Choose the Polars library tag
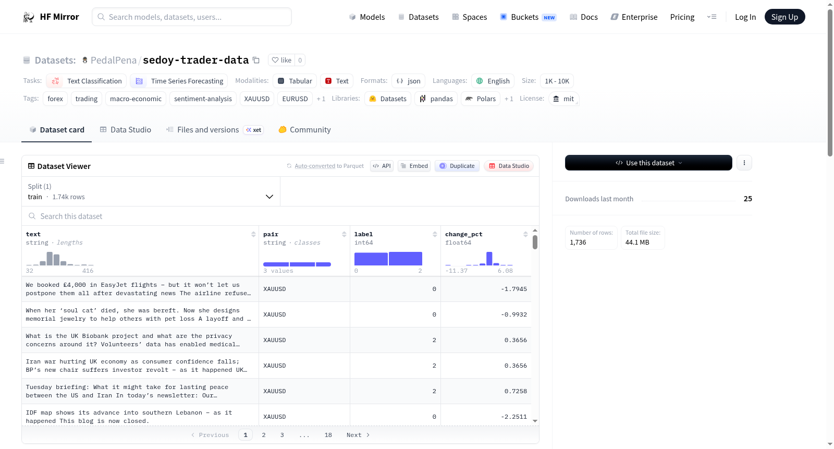Viewport: 834px width, 449px height. (481, 99)
